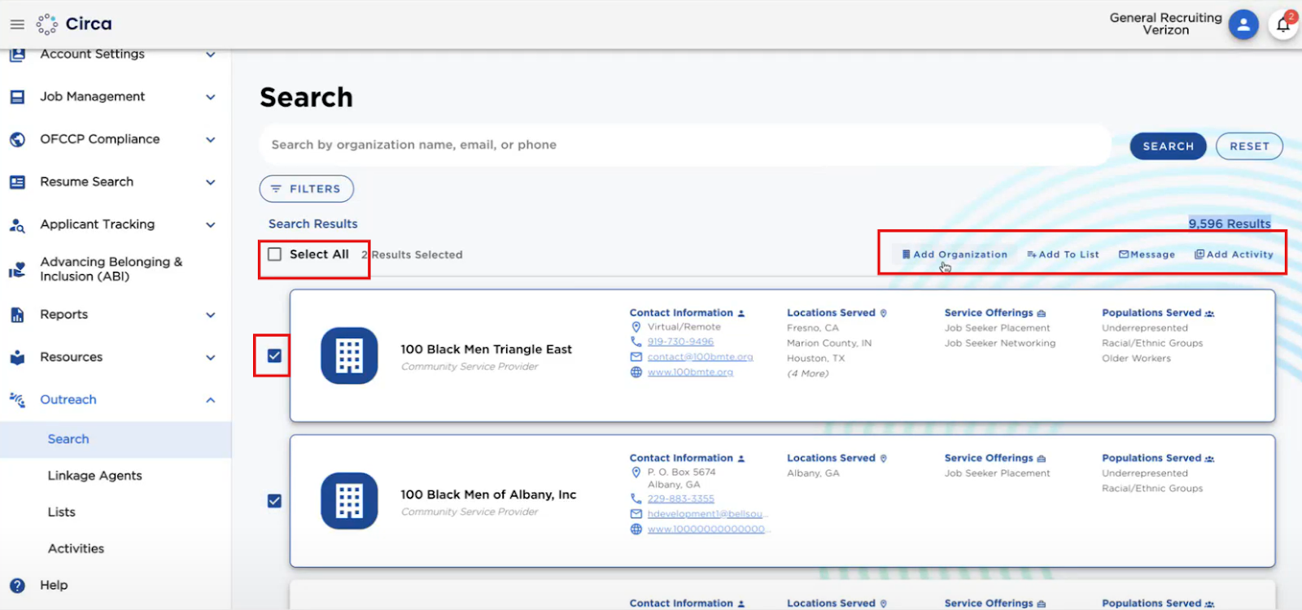Open the Search submenu item

116,439
